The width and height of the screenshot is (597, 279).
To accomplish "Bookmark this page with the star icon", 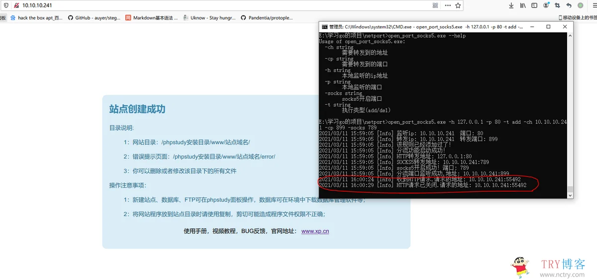I will pos(458,5).
